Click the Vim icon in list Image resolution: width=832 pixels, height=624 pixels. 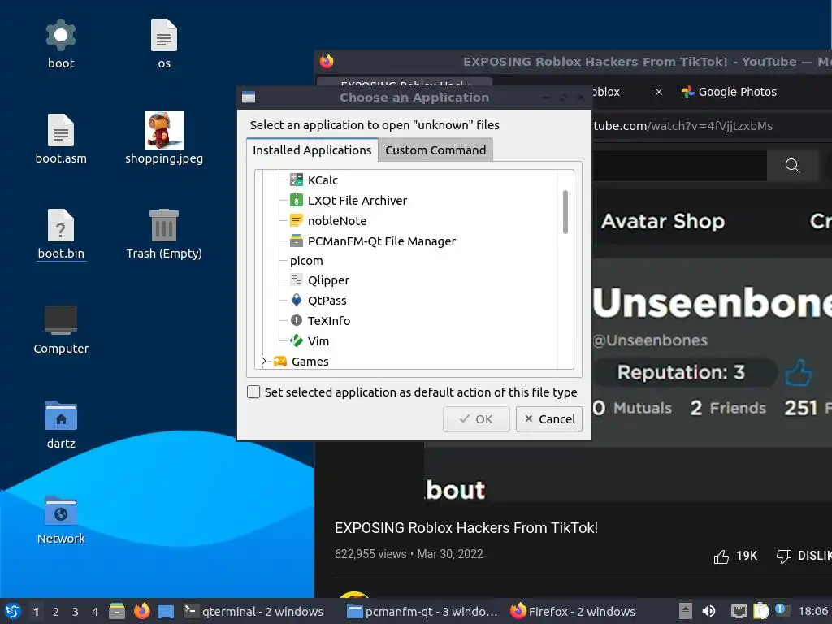click(x=296, y=340)
